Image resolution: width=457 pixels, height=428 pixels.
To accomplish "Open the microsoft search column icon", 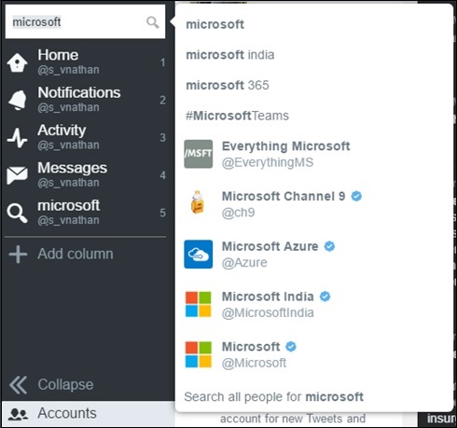I will pyautogui.click(x=18, y=213).
